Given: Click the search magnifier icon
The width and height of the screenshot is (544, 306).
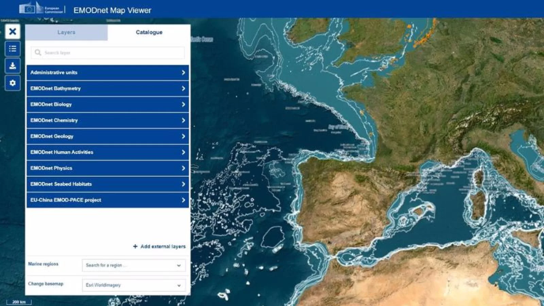Looking at the screenshot, I should (x=38, y=53).
